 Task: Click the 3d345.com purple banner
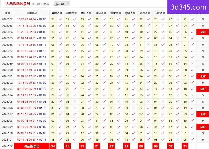click(x=188, y=7)
